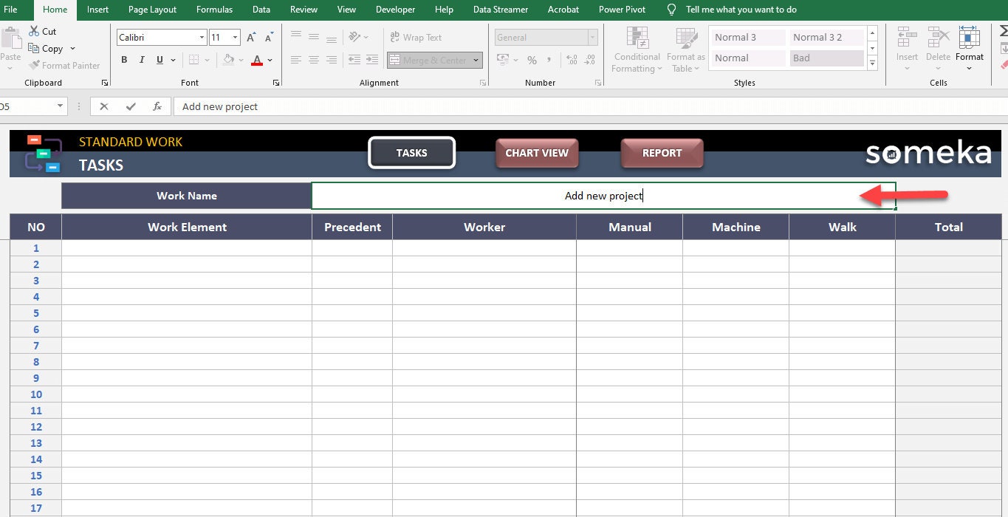
Task: Click Center alignment icon
Action: [x=314, y=60]
